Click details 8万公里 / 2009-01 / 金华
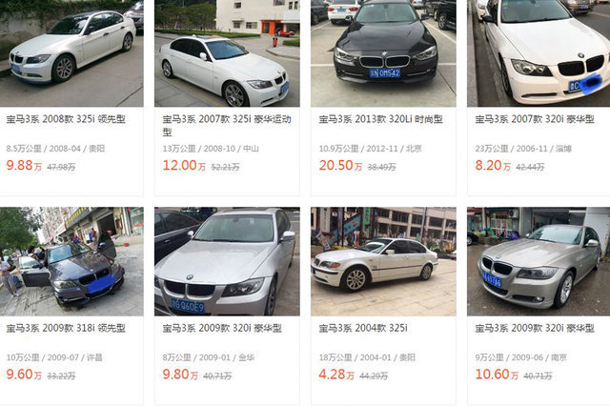 tap(209, 357)
